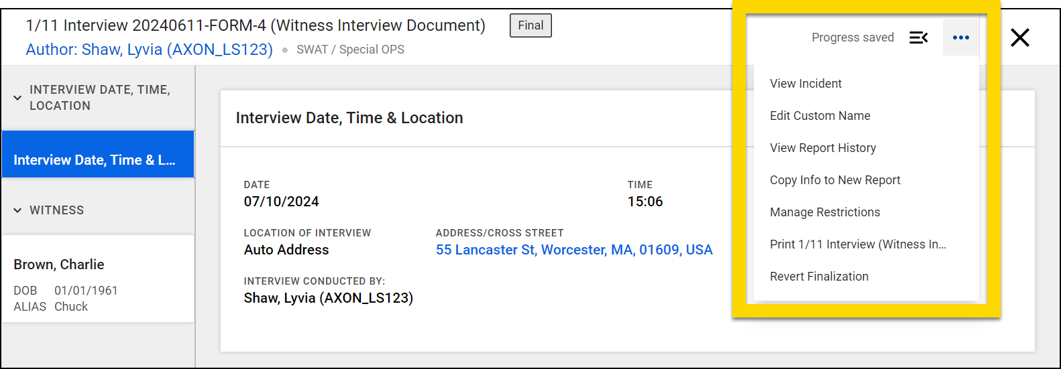Close the interview document with X
The image size is (1061, 369).
(1019, 38)
